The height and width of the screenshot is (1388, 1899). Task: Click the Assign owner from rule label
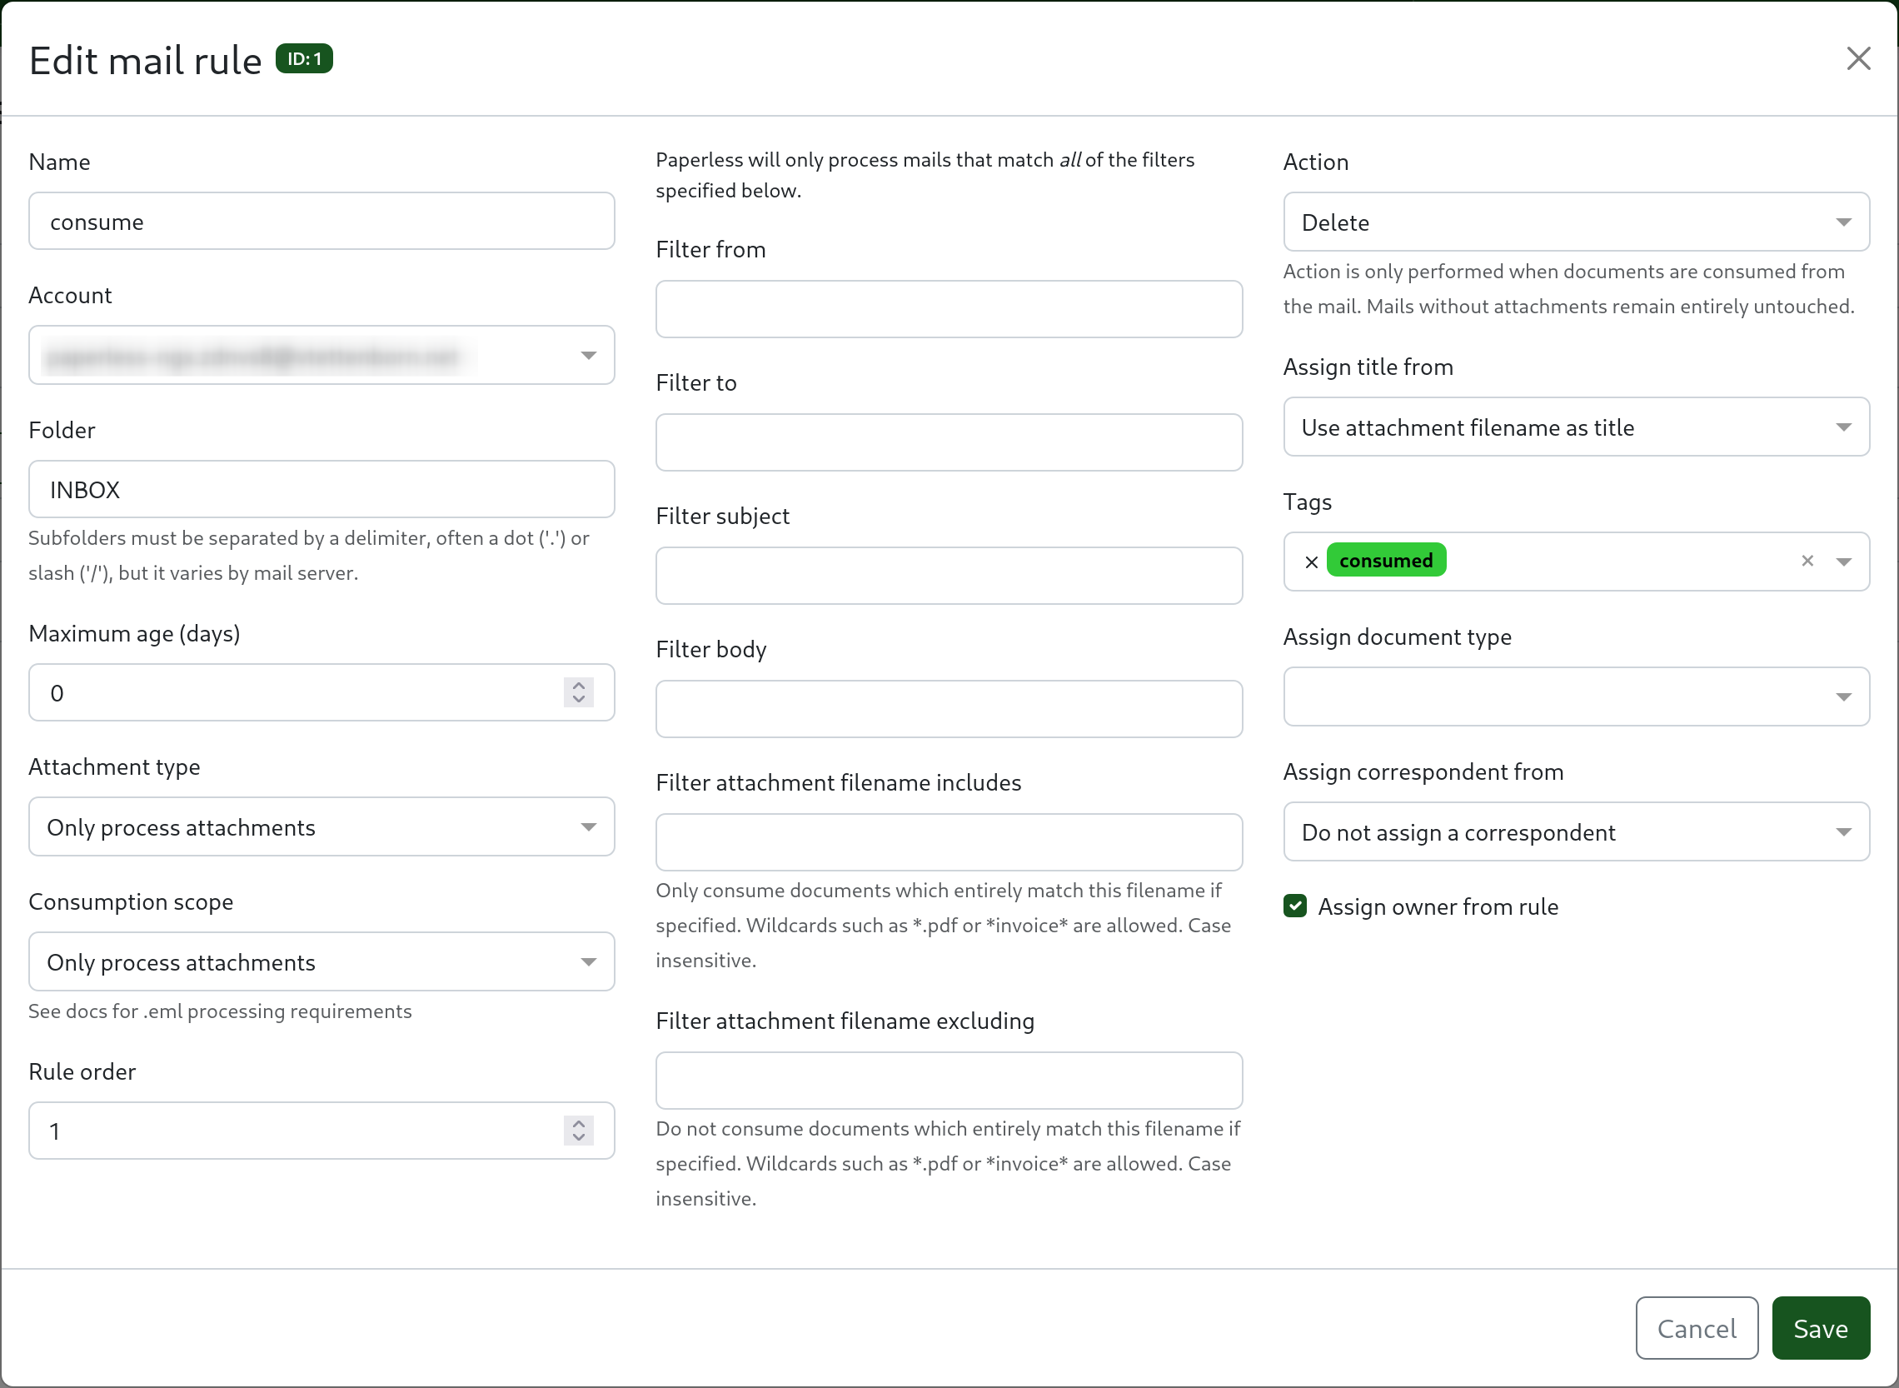coord(1438,906)
